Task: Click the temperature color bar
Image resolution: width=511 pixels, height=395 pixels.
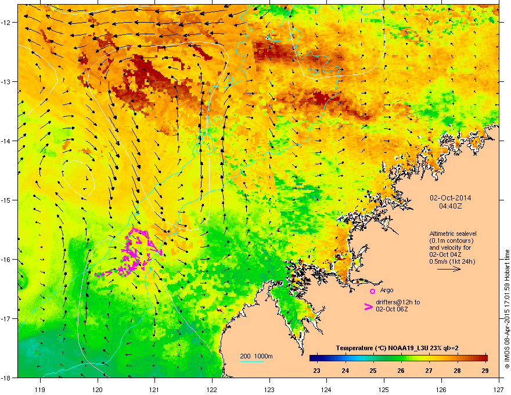Action: tap(398, 358)
